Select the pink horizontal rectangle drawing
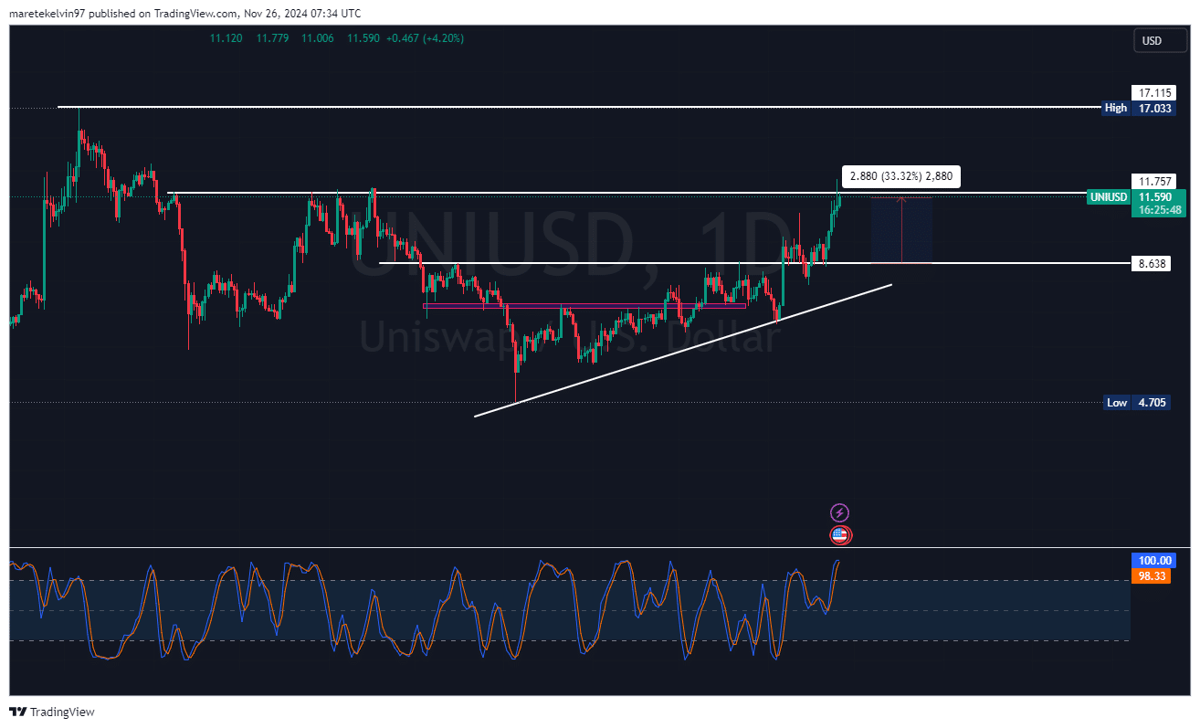The image size is (1200, 728). 584,306
